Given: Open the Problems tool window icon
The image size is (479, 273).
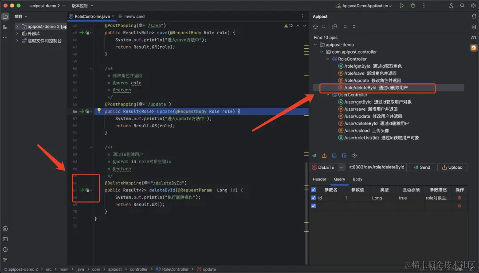Looking at the screenshot, I should (5, 250).
